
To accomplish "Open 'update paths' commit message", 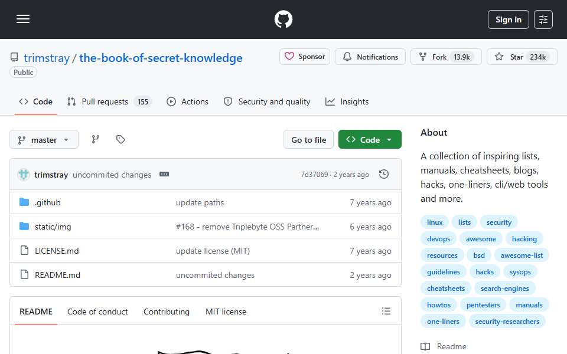I will 200,202.
